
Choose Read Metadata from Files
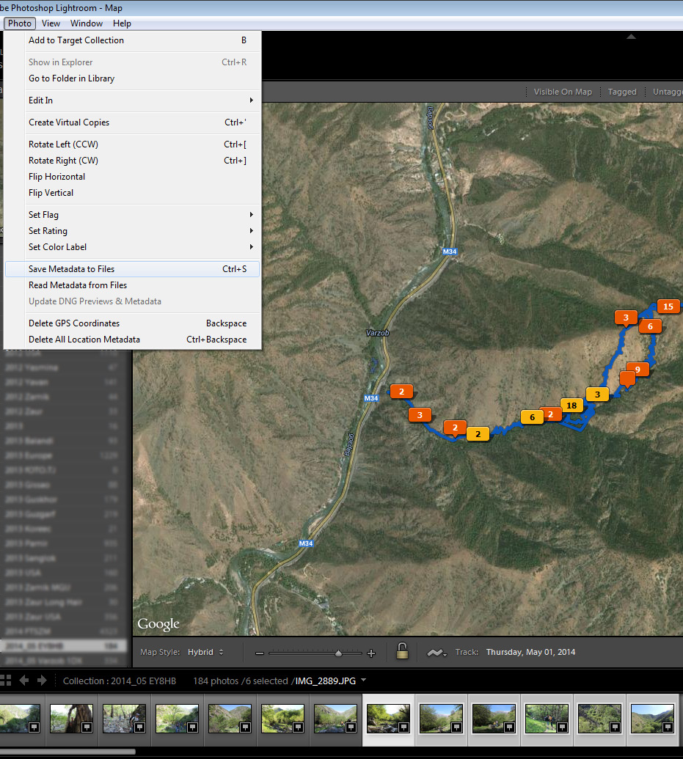[132, 285]
